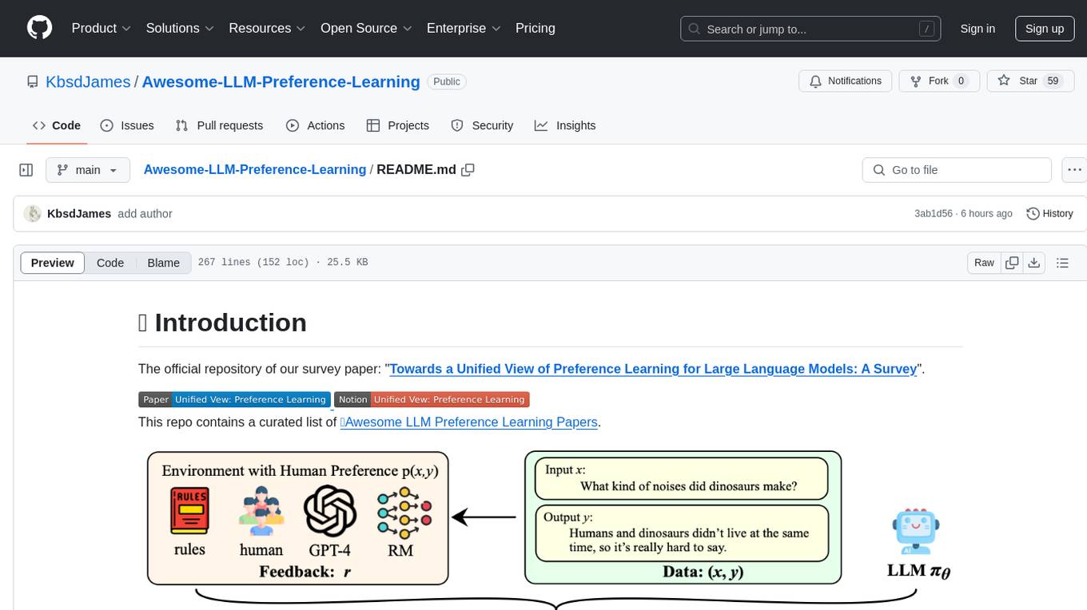Open the Issues tab
The image size is (1087, 610).
[x=127, y=125]
